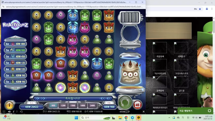Viewport: 215px width, 121px height.
Task: Open KakaoTalk from taskbar
Action: (x=139, y=118)
